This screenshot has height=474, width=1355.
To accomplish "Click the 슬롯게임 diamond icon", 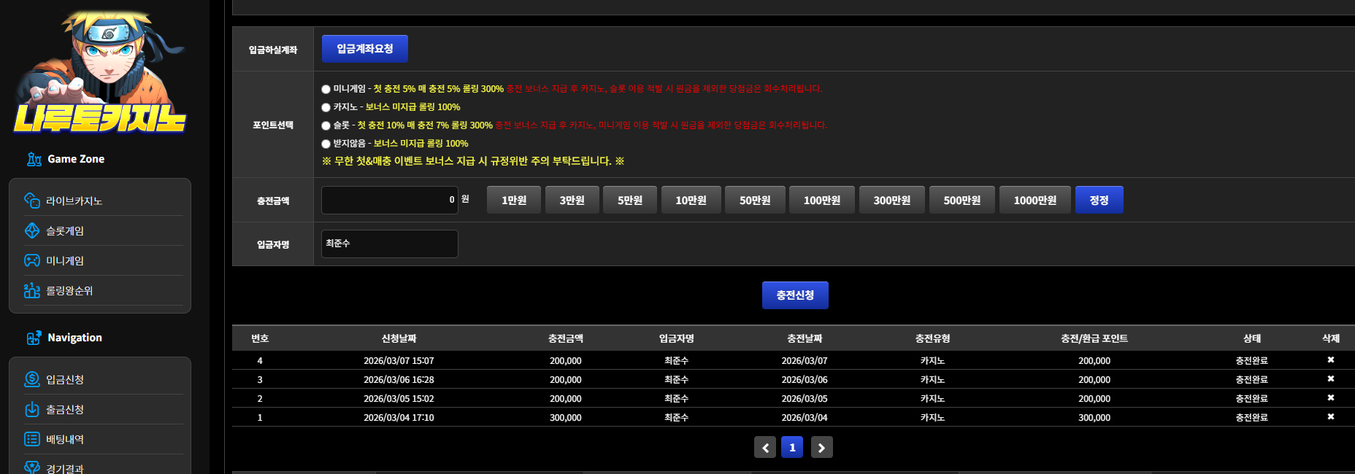I will 32,230.
